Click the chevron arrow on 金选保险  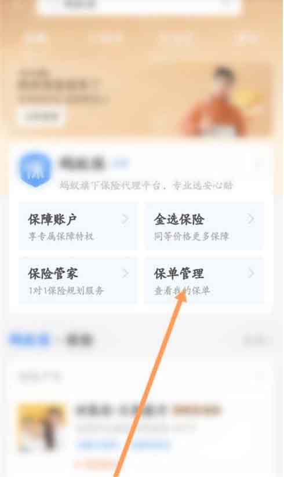251,219
